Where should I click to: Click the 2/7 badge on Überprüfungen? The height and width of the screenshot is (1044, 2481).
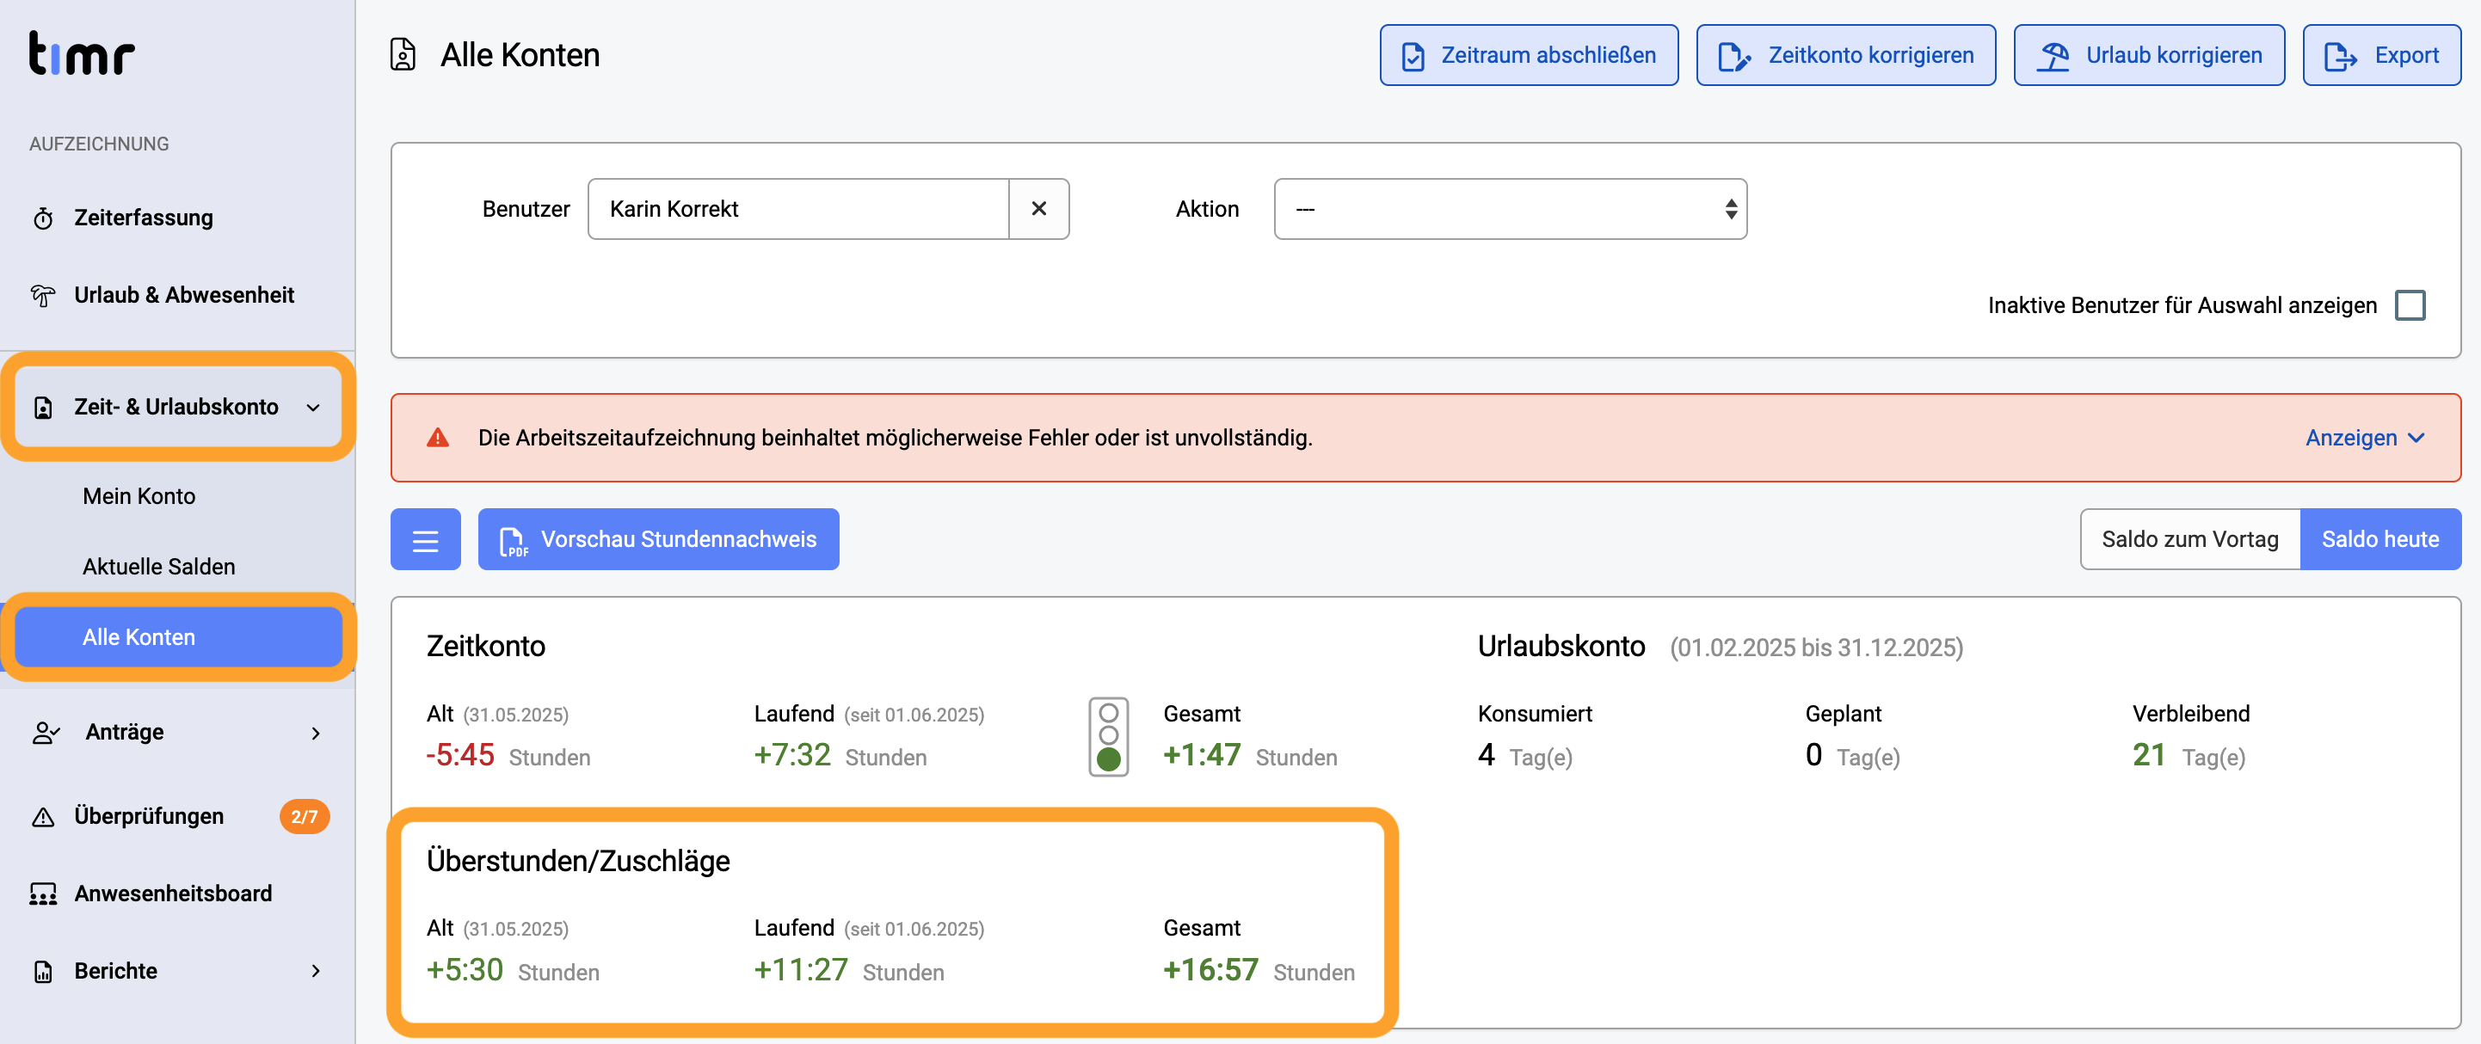(305, 817)
